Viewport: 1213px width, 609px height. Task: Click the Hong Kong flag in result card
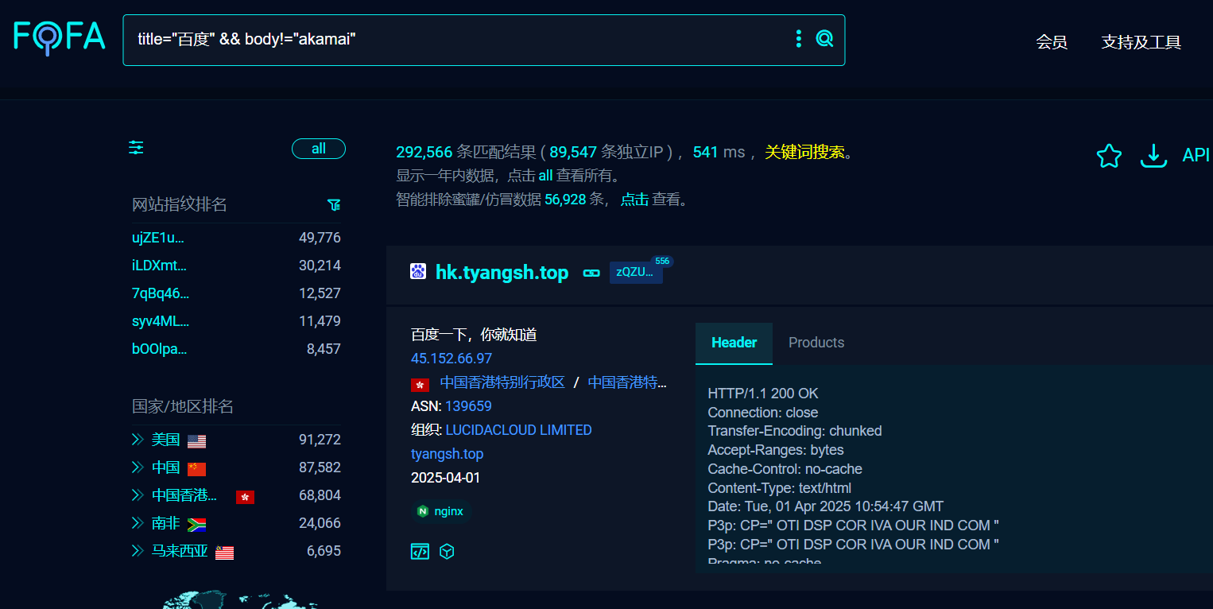tap(420, 385)
